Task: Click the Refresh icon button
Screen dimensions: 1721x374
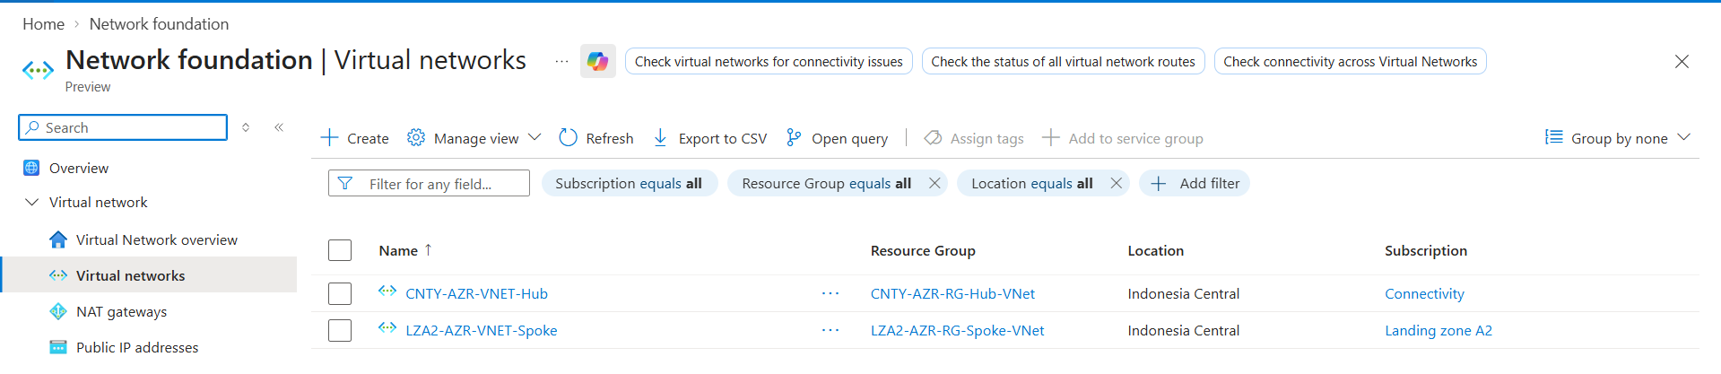Action: point(568,138)
